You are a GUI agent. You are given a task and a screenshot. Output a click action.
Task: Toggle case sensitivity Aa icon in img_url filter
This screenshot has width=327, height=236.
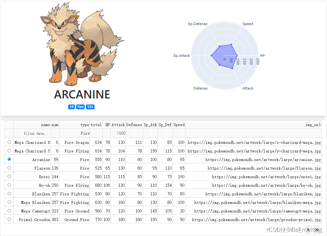click(188, 133)
